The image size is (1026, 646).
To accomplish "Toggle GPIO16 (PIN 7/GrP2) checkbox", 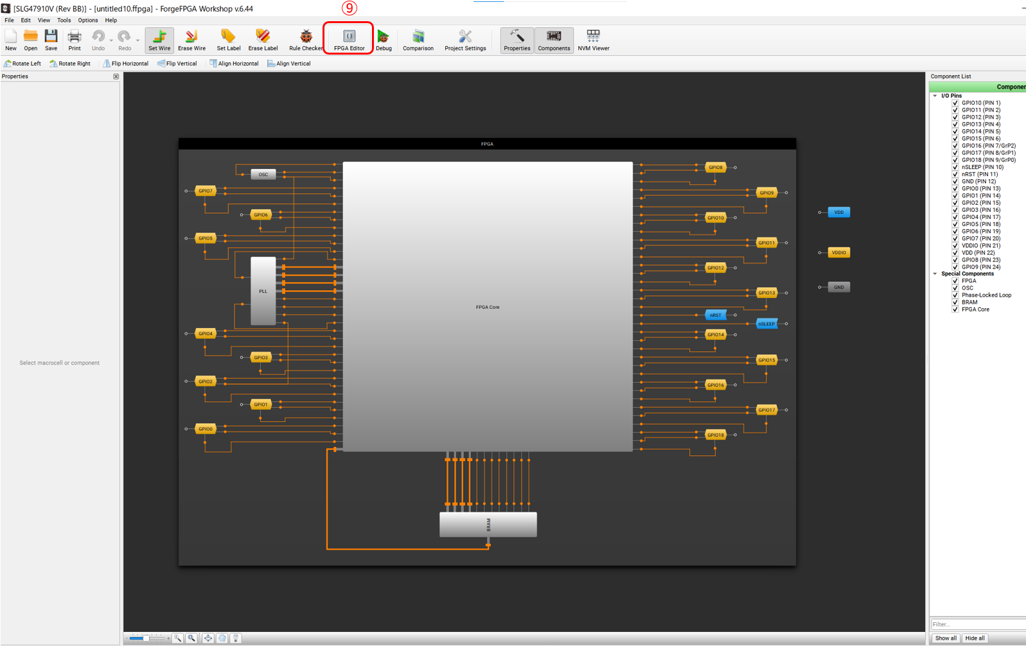I will pos(955,146).
